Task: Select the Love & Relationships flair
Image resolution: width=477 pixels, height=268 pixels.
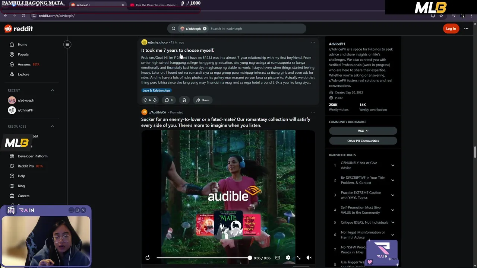Action: click(156, 90)
